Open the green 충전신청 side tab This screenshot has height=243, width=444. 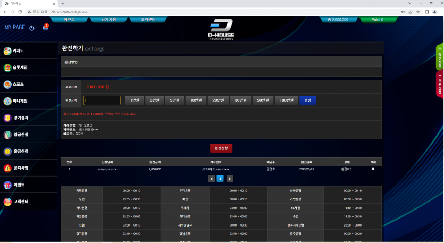click(440, 57)
